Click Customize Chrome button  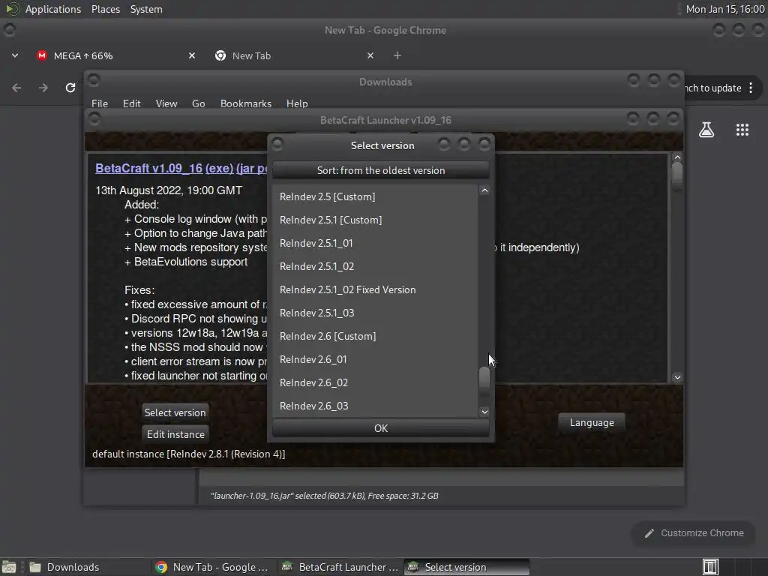click(x=694, y=533)
